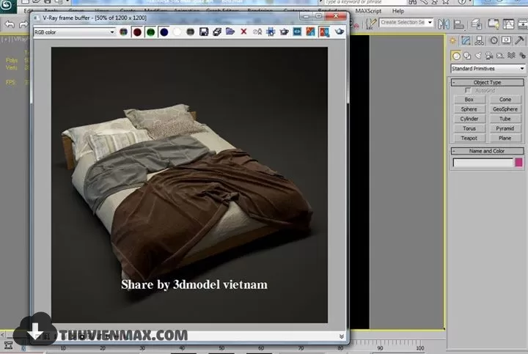Switch to the Display panel tab

click(507, 41)
